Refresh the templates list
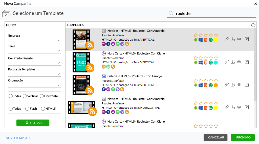Image resolution: width=259 pixels, height=144 pixels. (253, 25)
